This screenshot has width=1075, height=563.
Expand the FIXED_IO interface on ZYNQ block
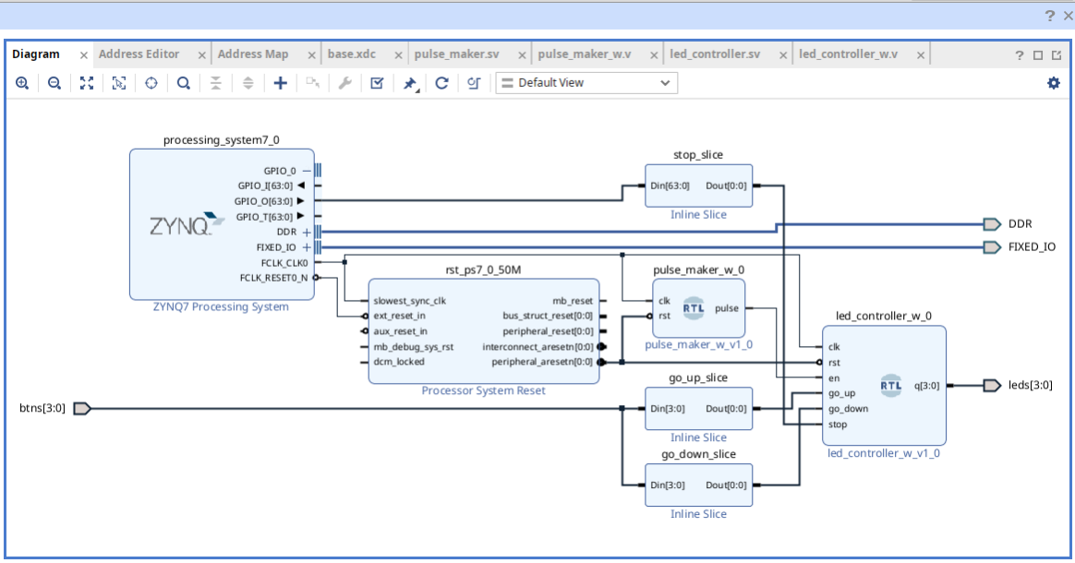(307, 247)
